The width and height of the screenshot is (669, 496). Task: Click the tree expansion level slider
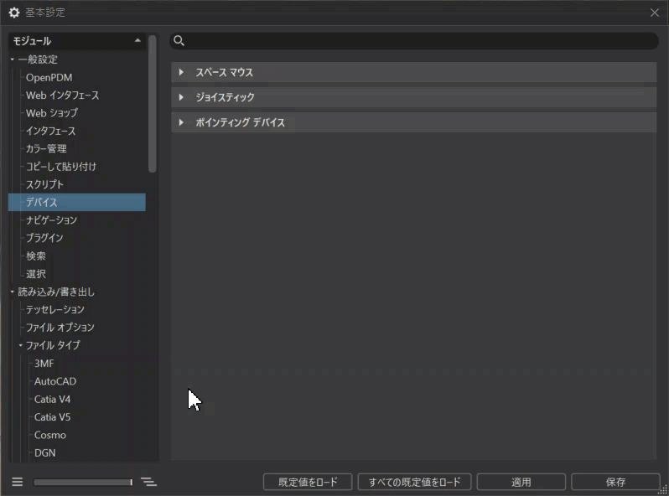coord(83,482)
